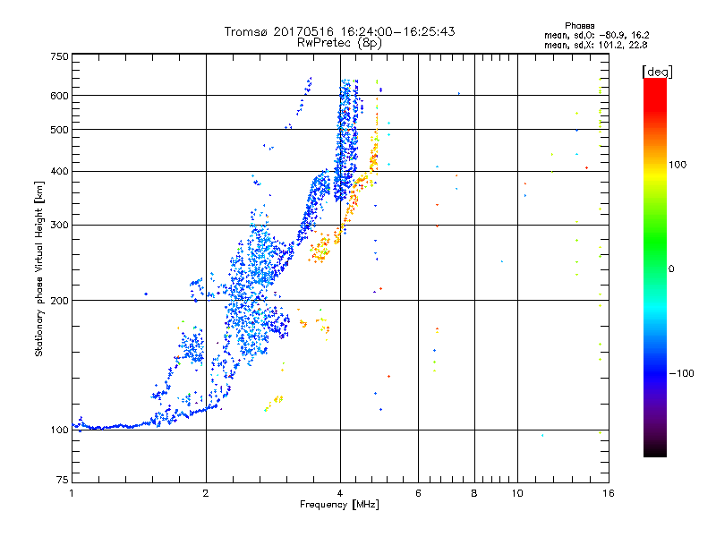Click the '10' frequency tick label
Image resolution: width=716 pixels, height=537 pixels.
517,493
